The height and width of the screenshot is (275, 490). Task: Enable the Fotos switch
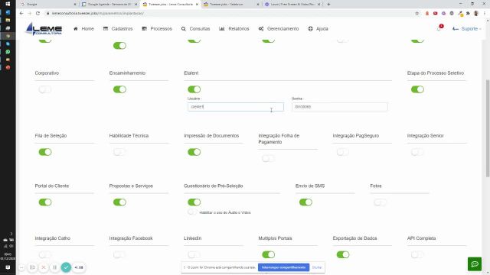[380, 202]
